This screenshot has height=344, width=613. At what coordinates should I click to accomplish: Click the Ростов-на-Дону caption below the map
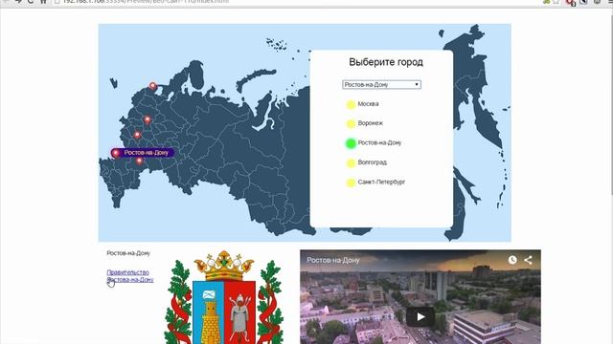[x=128, y=253]
